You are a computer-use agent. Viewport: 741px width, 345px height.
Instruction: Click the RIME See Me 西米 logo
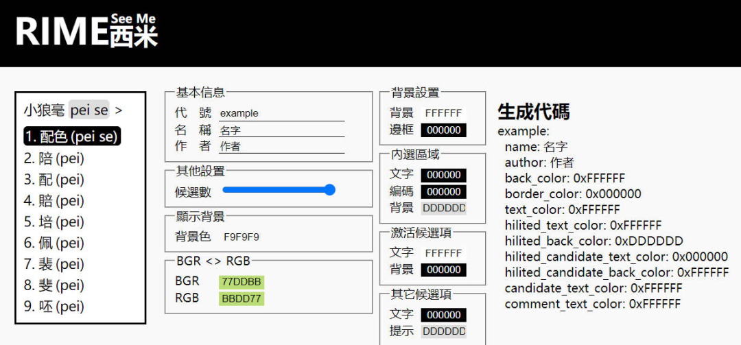pos(86,31)
